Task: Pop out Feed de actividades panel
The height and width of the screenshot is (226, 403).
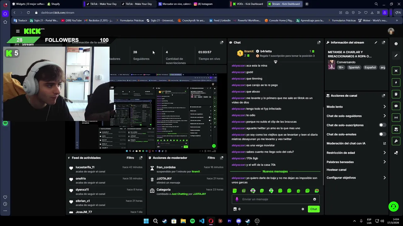Action: click(141, 158)
